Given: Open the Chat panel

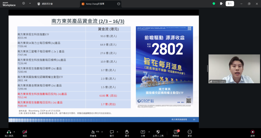Looking at the screenshot, I should (112, 132).
